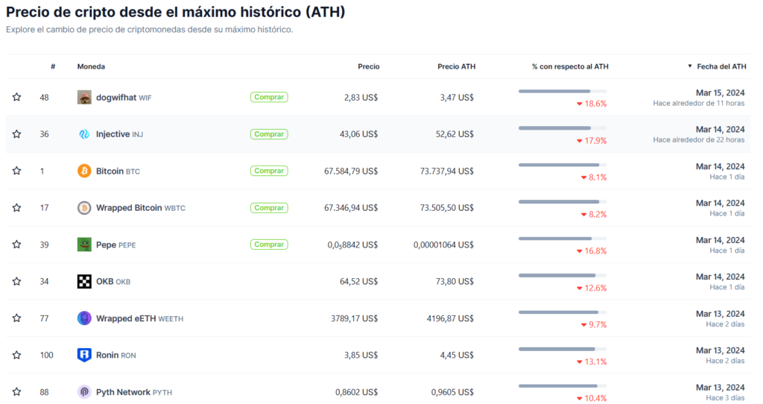Sort by % con respecto al ATH

[x=570, y=66]
